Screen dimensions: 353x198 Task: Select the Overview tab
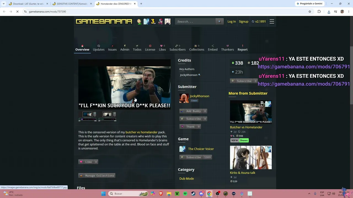(82, 48)
